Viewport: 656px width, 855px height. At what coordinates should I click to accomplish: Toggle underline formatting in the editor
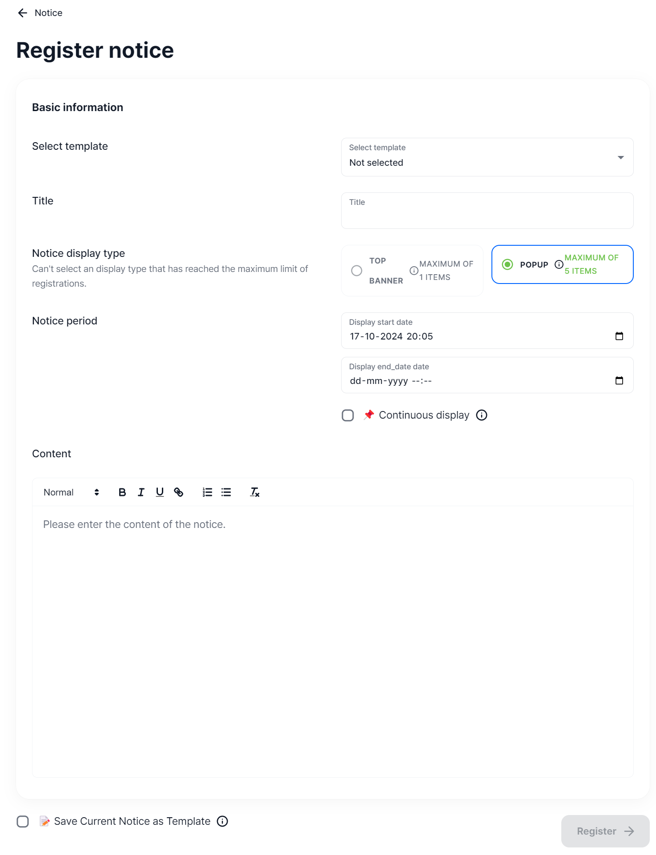tap(160, 492)
